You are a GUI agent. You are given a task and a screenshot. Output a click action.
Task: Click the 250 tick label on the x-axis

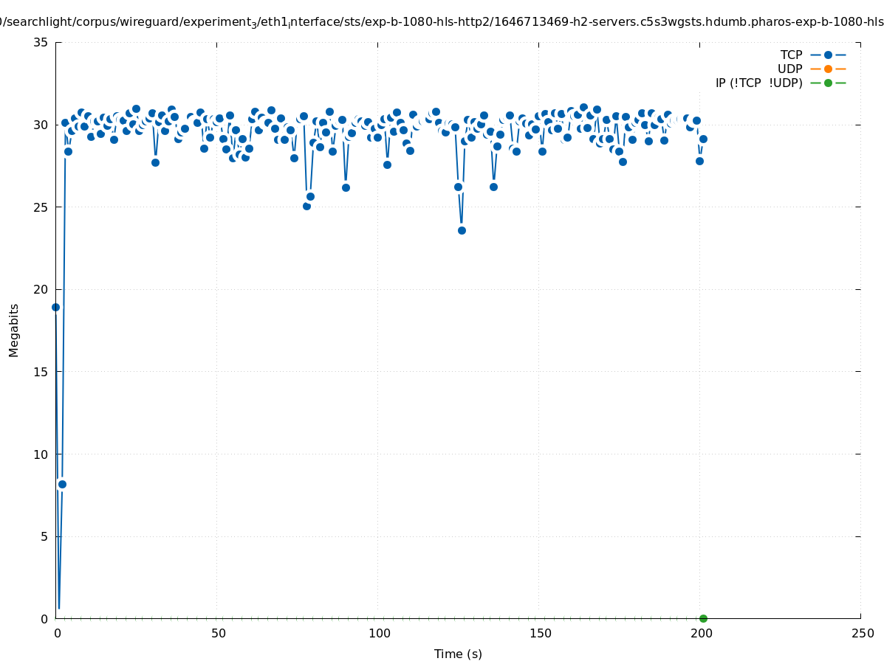tap(862, 633)
